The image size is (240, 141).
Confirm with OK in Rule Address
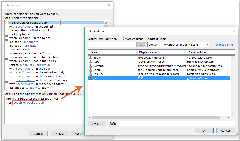pyautogui.click(x=204, y=131)
